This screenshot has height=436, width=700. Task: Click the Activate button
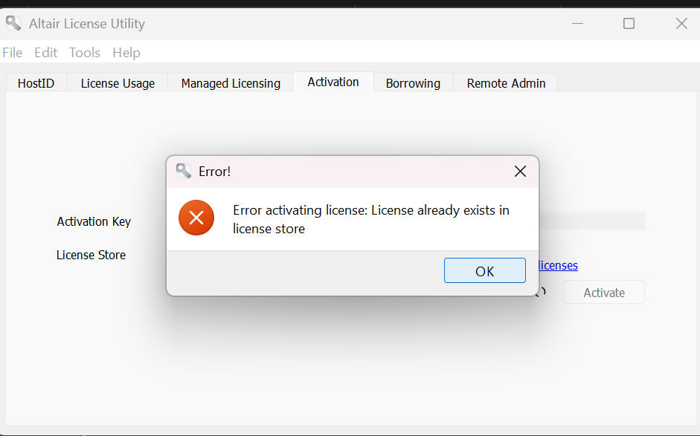pos(603,293)
